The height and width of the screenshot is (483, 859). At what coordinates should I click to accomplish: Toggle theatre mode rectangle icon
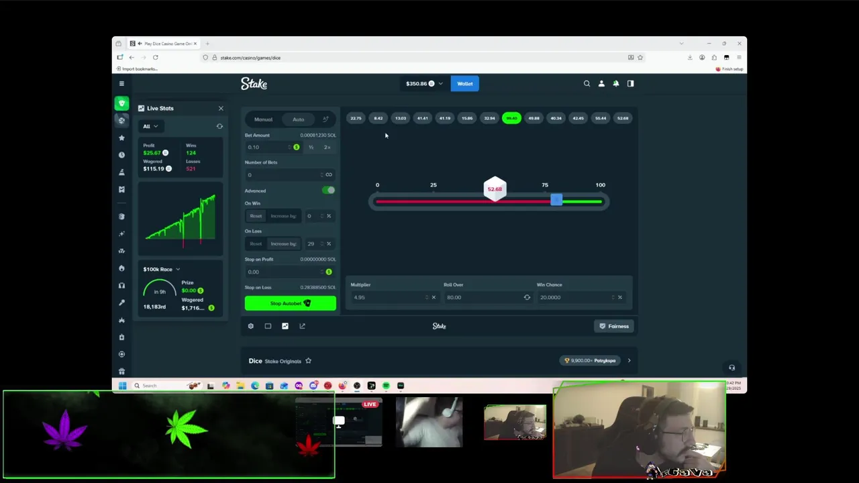[x=268, y=326]
